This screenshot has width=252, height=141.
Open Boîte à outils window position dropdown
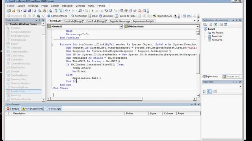(36, 20)
